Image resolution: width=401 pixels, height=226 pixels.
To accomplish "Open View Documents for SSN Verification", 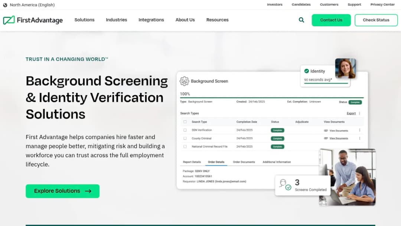I will point(336,130).
